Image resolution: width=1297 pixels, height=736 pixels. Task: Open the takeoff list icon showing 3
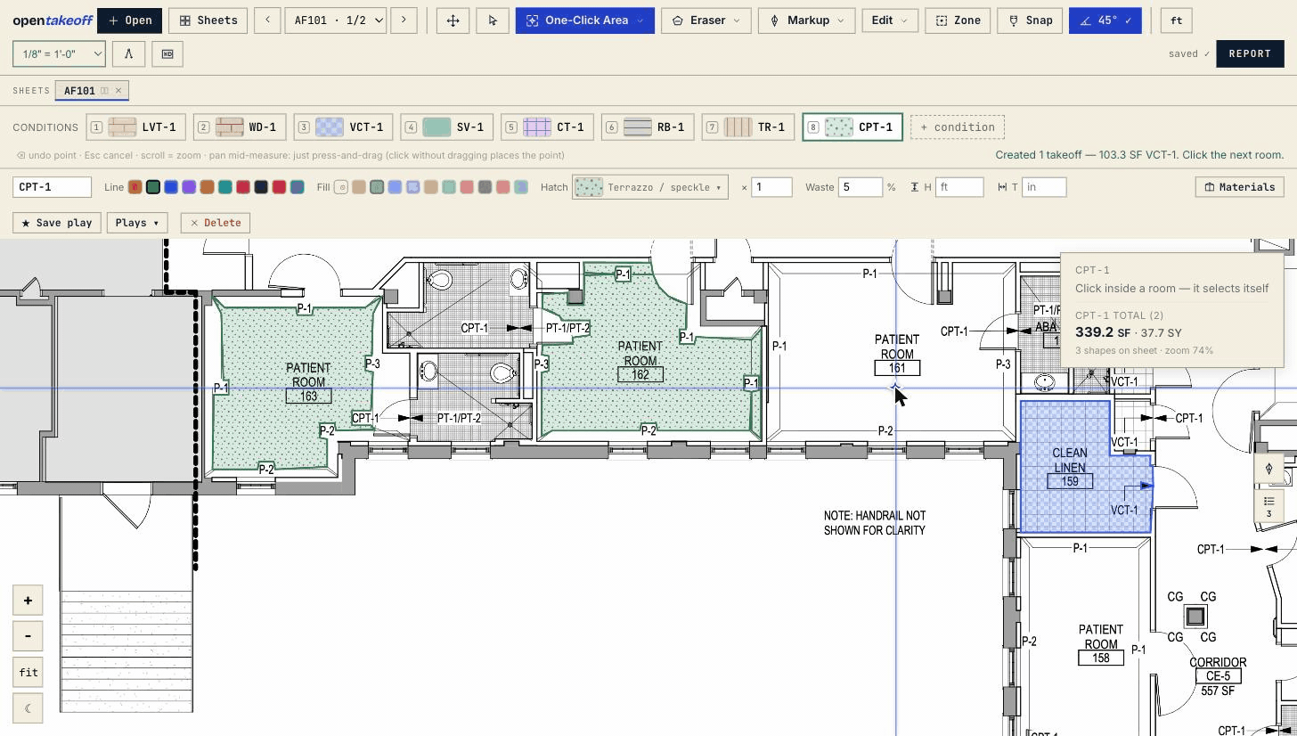click(x=1269, y=505)
